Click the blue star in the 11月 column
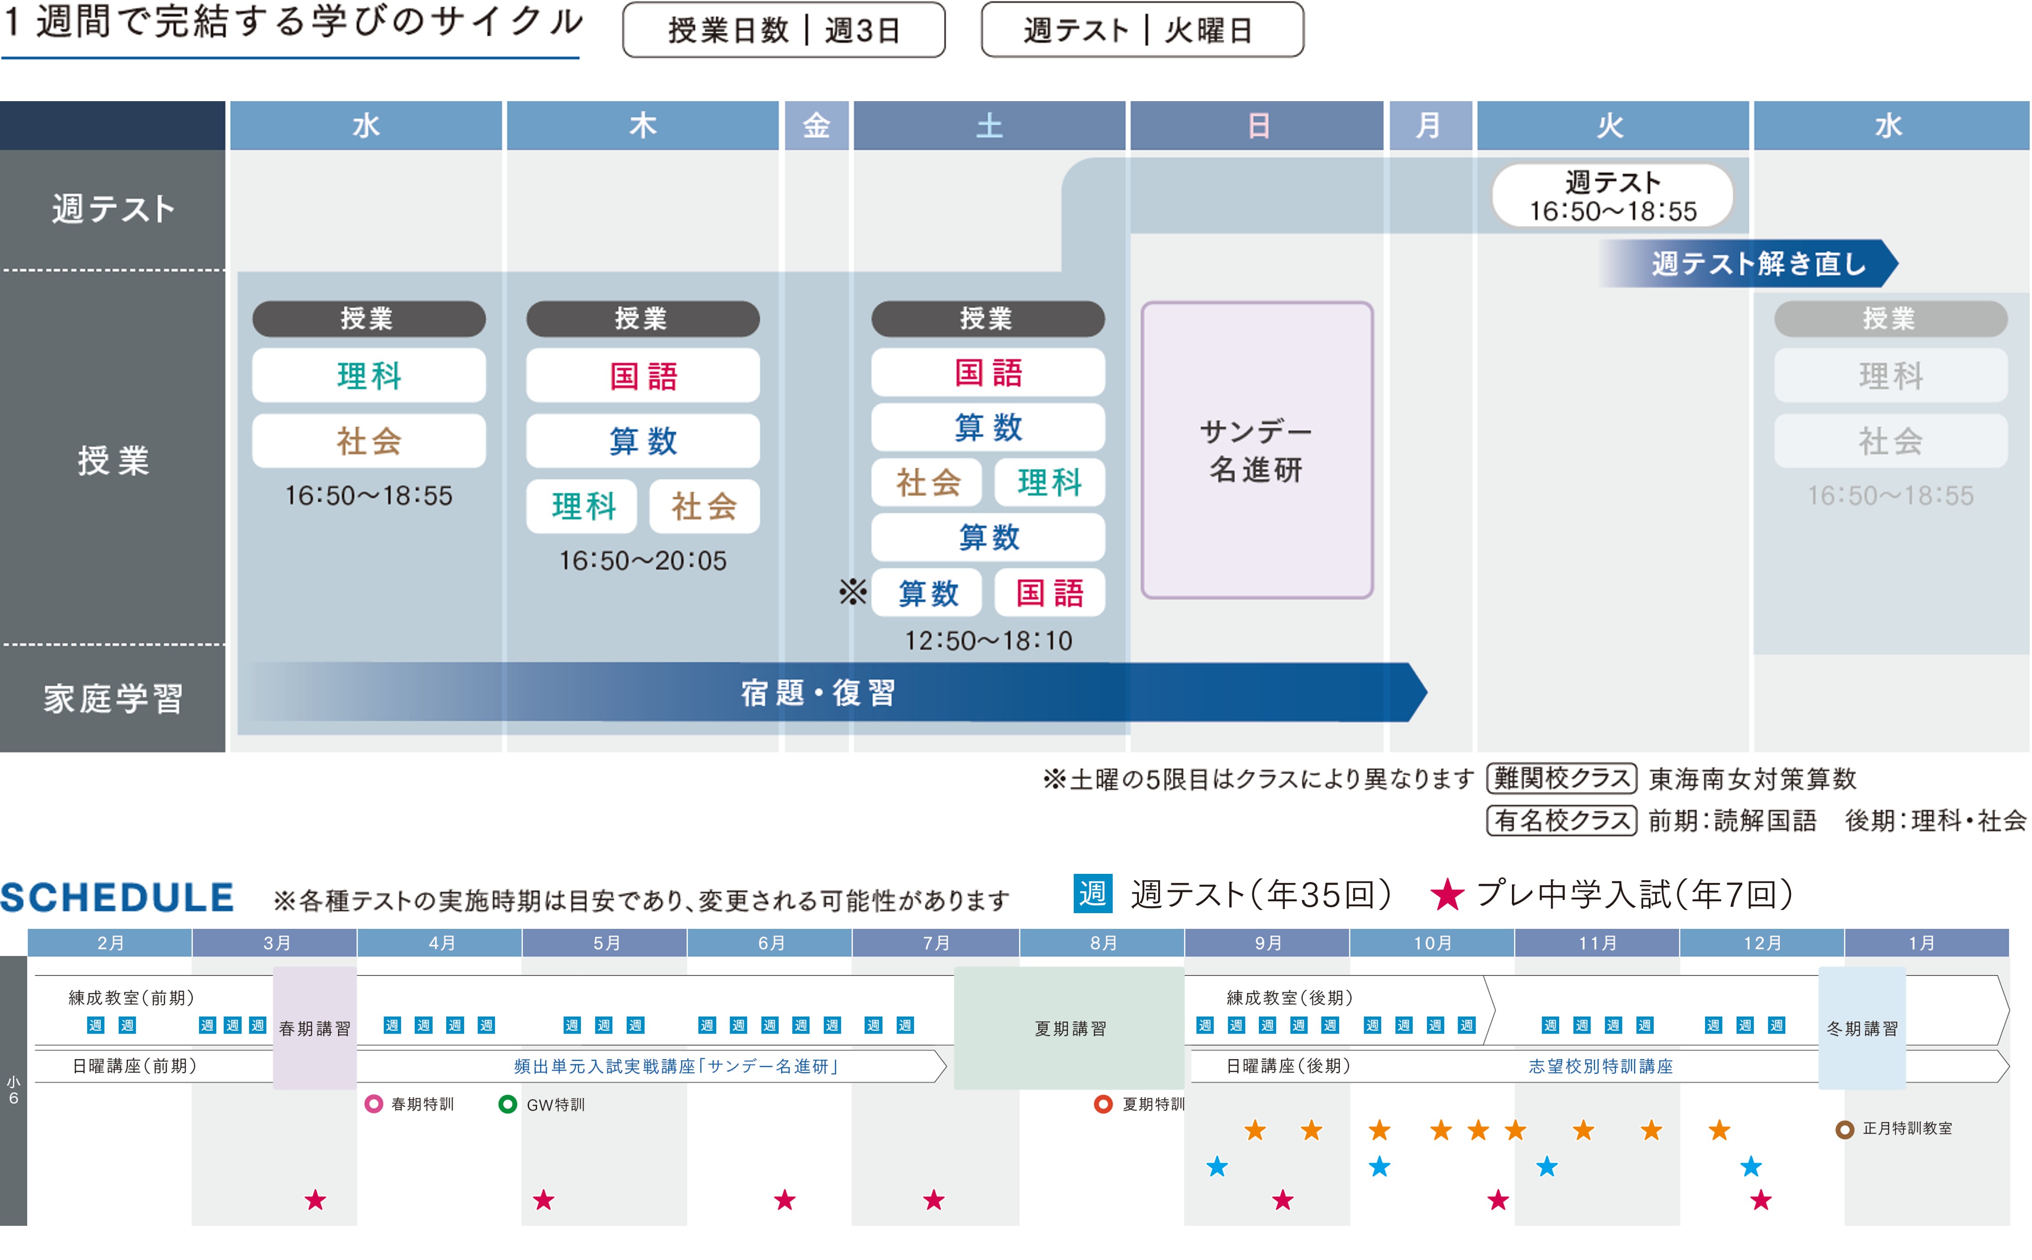 pyautogui.click(x=1547, y=1166)
